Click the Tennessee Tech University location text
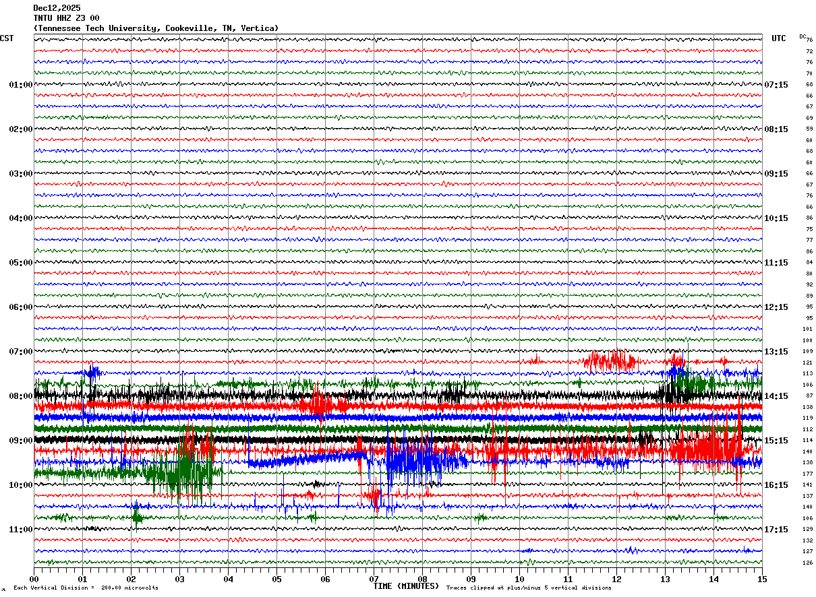 (x=156, y=28)
